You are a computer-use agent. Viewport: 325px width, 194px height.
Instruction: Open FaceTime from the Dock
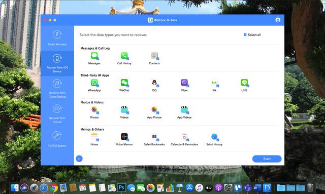(141, 188)
